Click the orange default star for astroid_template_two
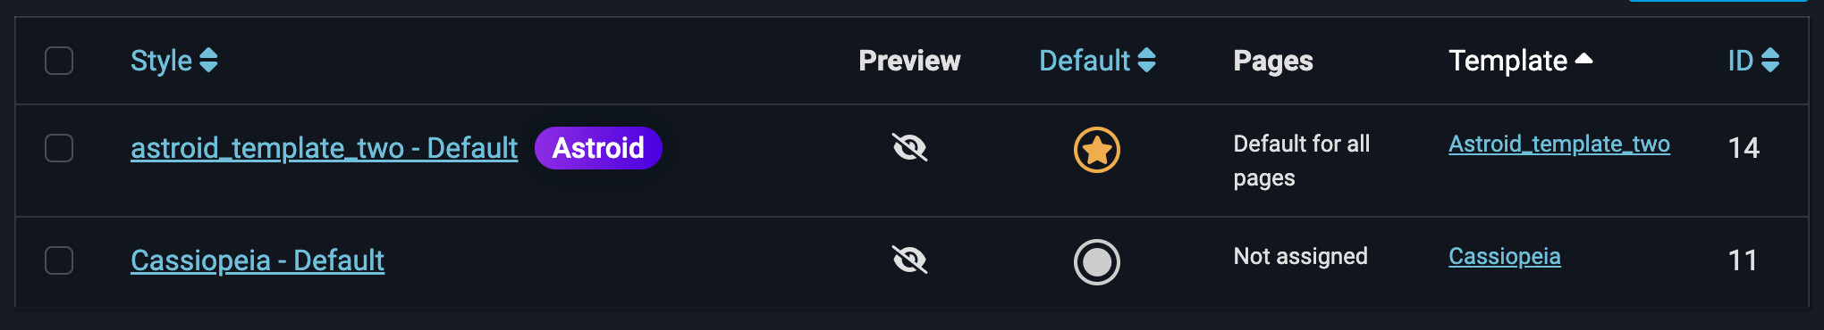 click(1096, 149)
